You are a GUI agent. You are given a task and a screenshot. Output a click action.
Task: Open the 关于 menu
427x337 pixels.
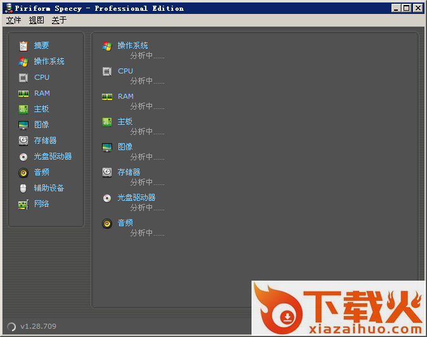point(59,20)
